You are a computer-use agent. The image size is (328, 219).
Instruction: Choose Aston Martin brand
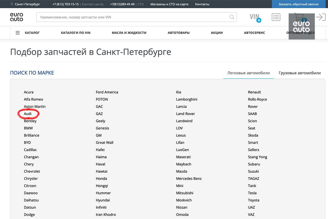point(35,106)
